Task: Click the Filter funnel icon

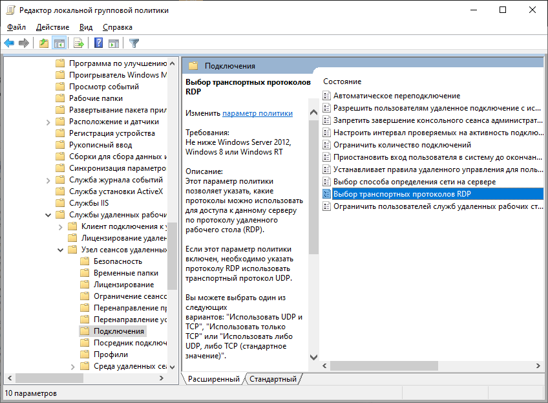Action: (x=134, y=43)
